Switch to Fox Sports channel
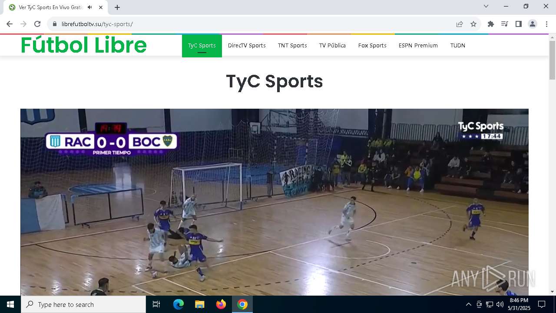 tap(372, 46)
